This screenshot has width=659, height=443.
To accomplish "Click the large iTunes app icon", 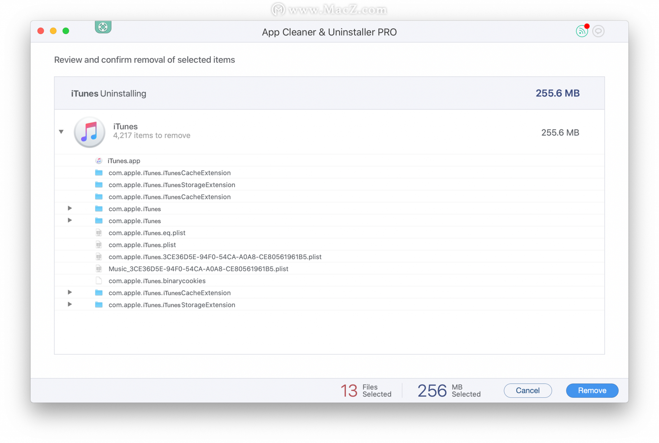I will click(90, 132).
